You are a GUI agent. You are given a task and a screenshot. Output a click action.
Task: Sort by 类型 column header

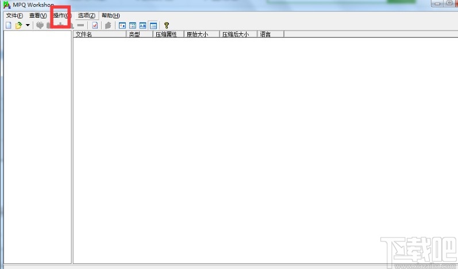point(139,34)
